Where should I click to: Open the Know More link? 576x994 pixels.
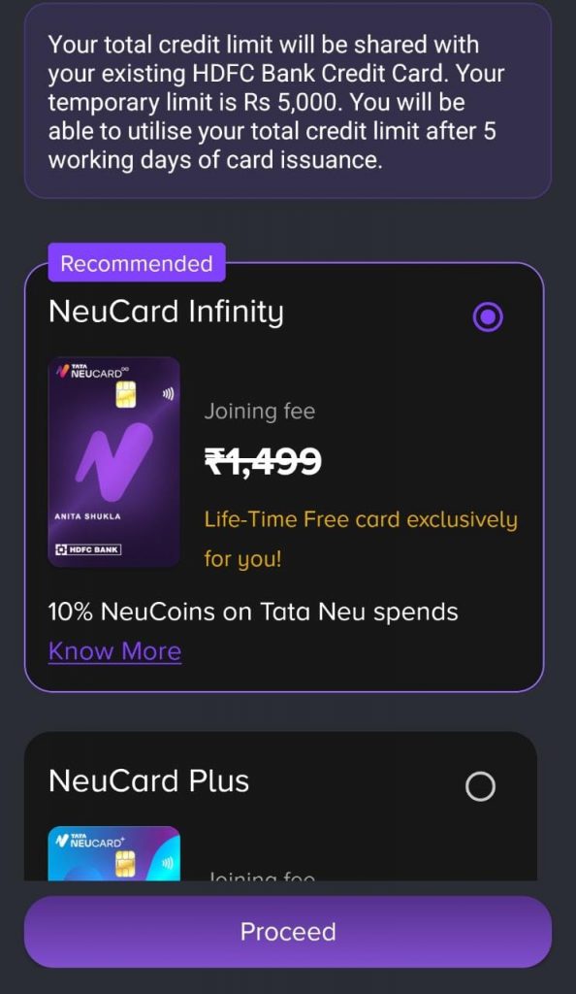tap(115, 651)
